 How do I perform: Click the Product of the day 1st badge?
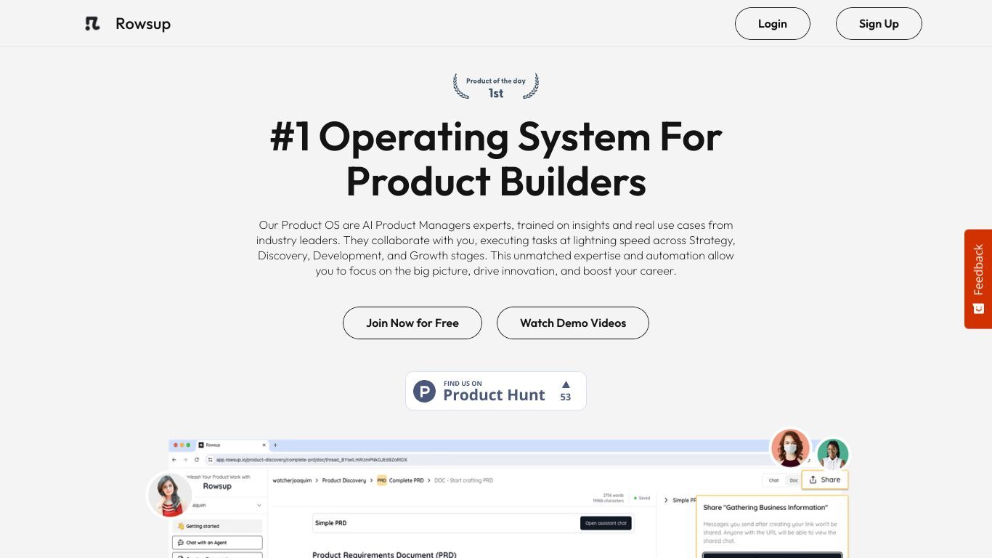pyautogui.click(x=496, y=86)
